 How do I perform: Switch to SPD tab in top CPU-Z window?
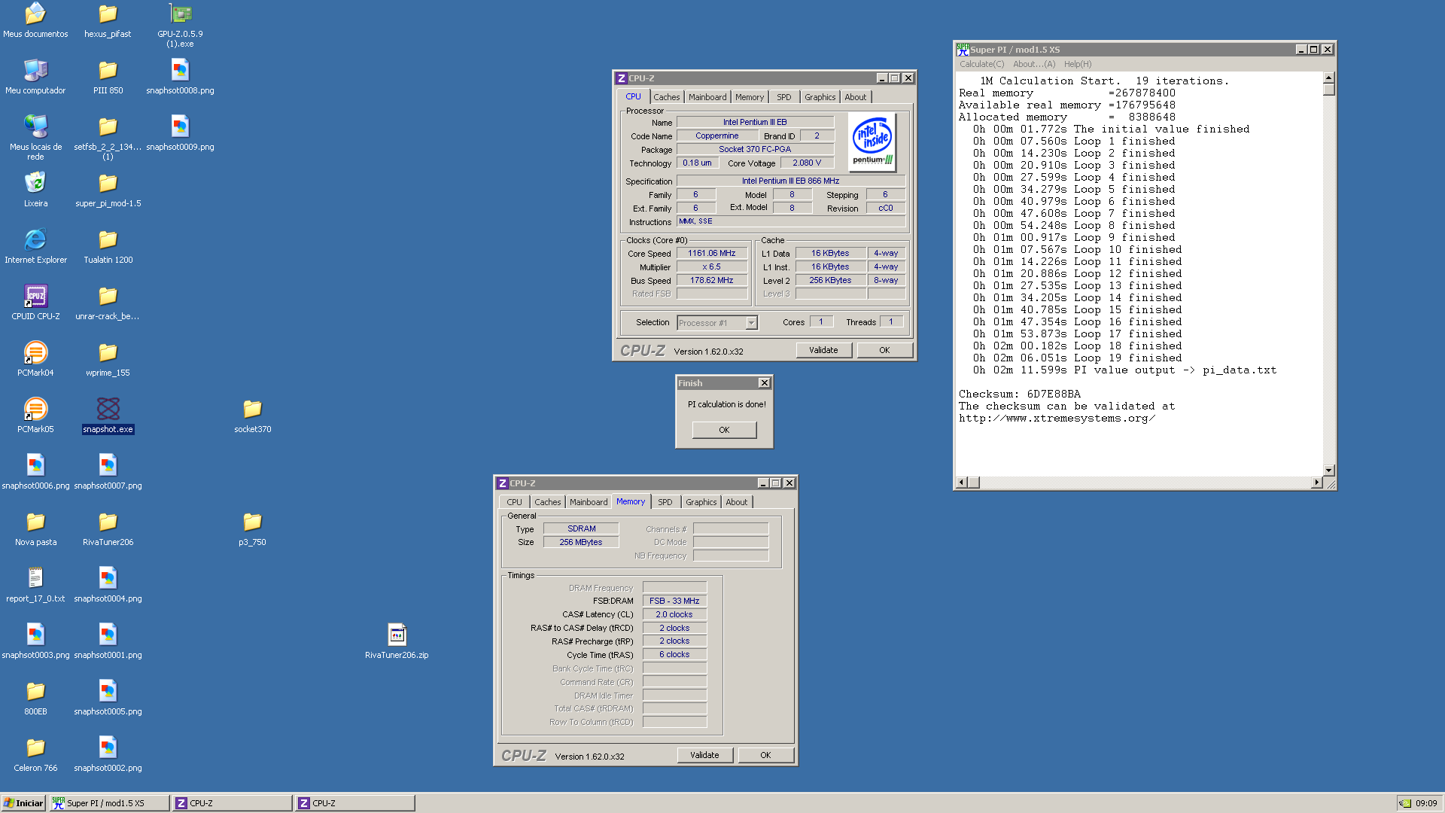click(784, 97)
